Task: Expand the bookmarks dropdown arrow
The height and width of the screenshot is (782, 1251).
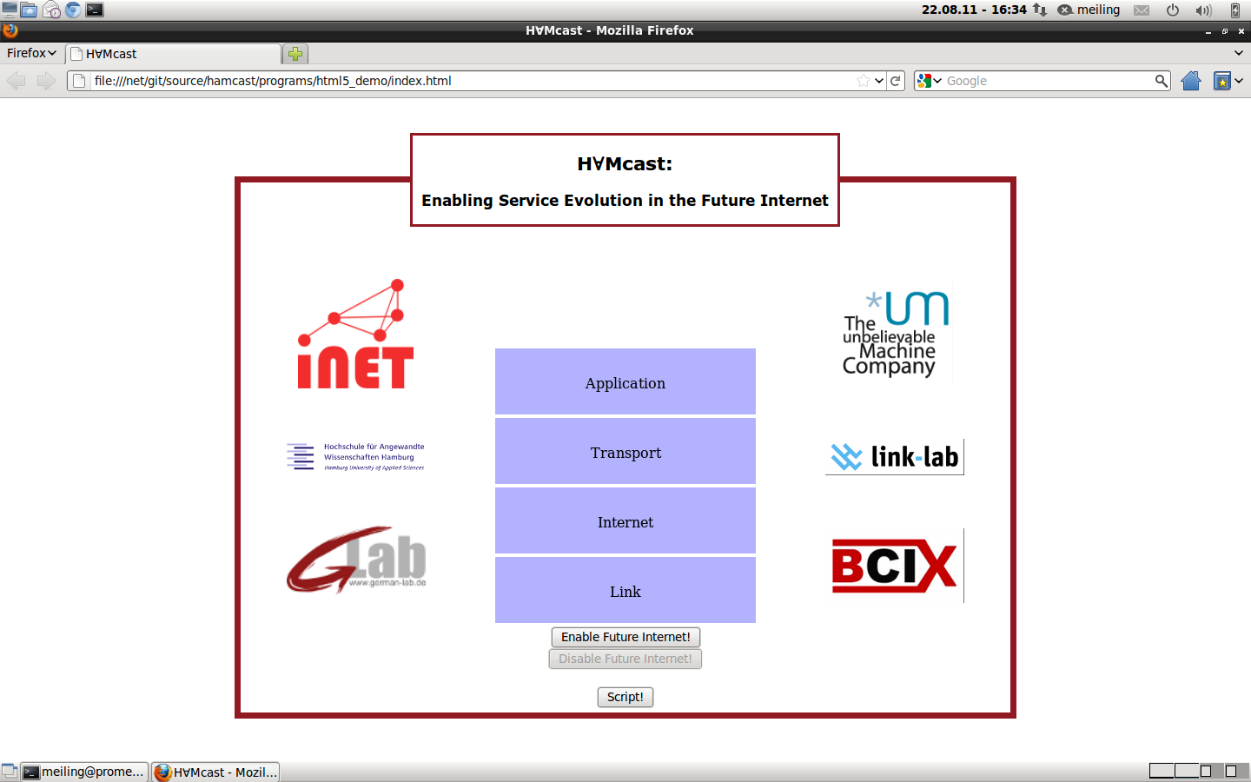Action: coord(1240,81)
